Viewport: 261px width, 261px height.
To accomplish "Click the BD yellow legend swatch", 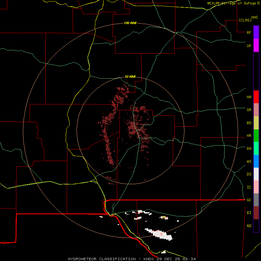I will click(x=256, y=123).
